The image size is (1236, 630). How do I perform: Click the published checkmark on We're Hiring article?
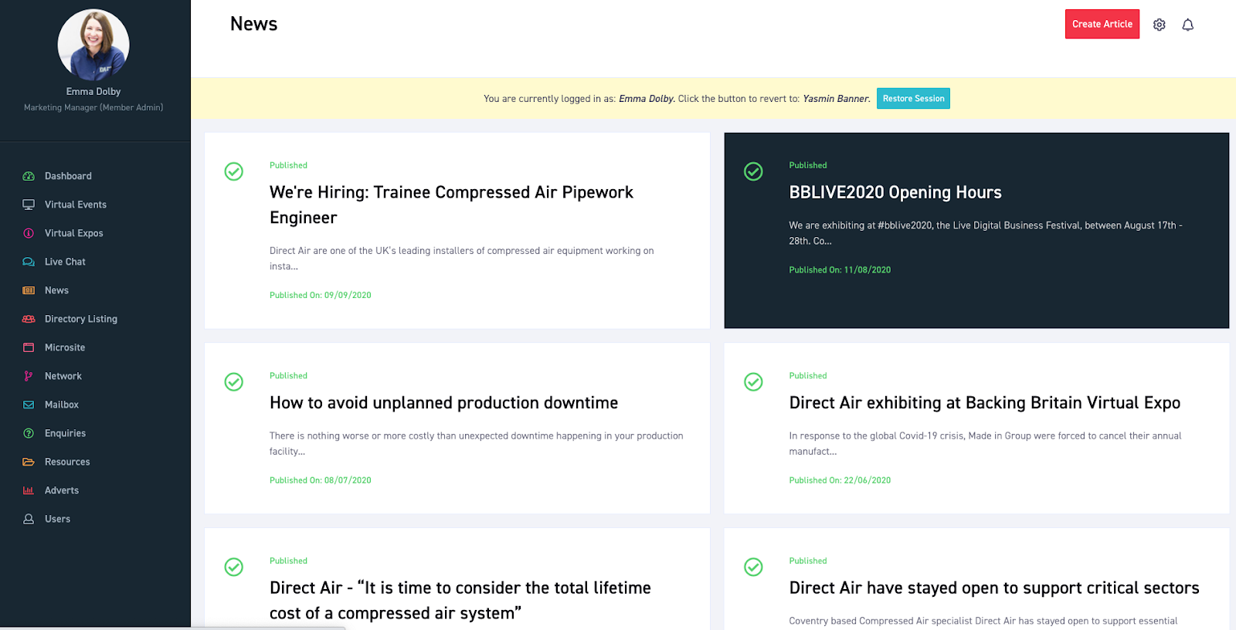click(x=234, y=171)
